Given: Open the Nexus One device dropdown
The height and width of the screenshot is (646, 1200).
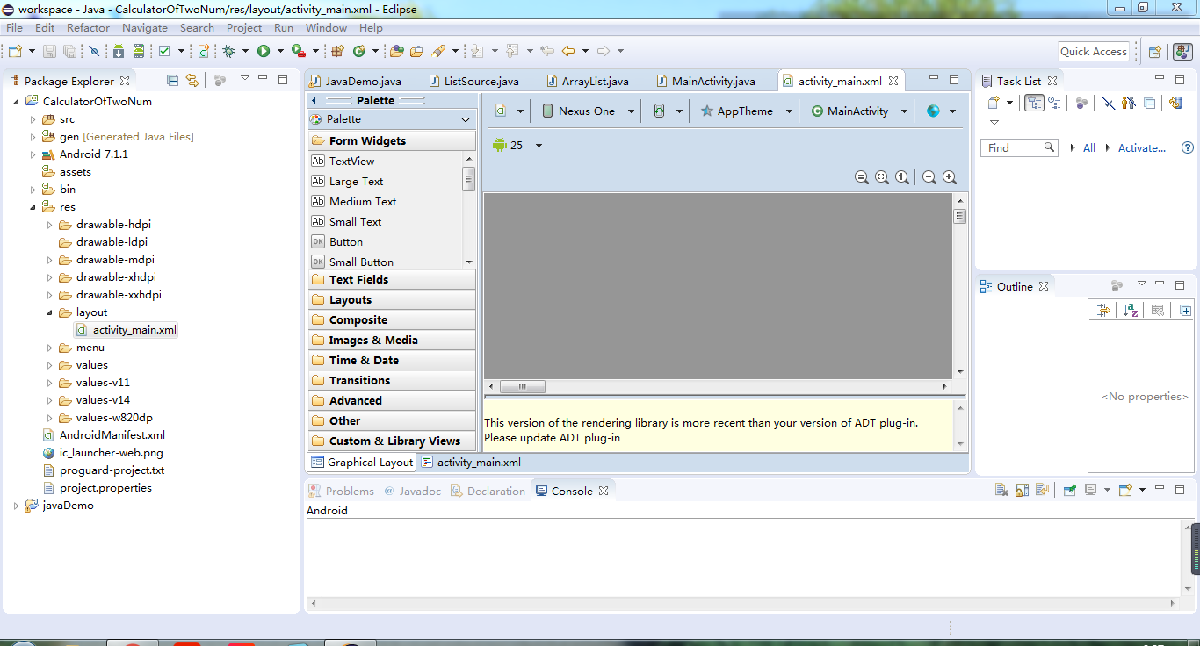Looking at the screenshot, I should point(631,111).
